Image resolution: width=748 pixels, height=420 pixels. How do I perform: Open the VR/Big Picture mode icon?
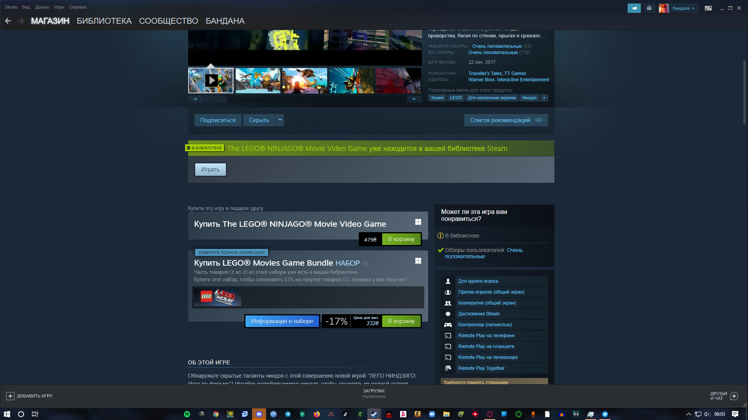708,8
